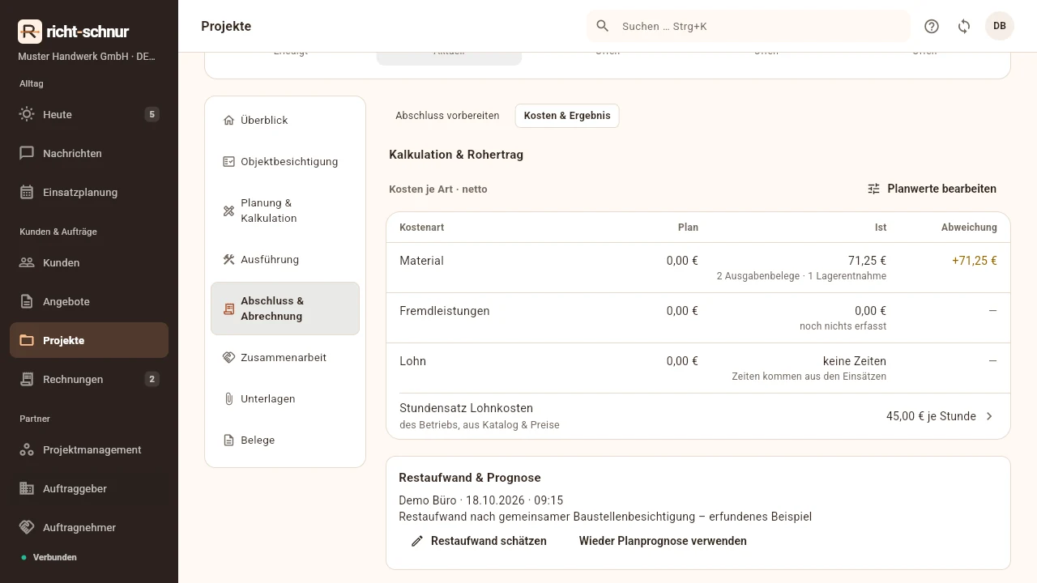
Task: Focus the Suchen search field
Action: [x=749, y=26]
